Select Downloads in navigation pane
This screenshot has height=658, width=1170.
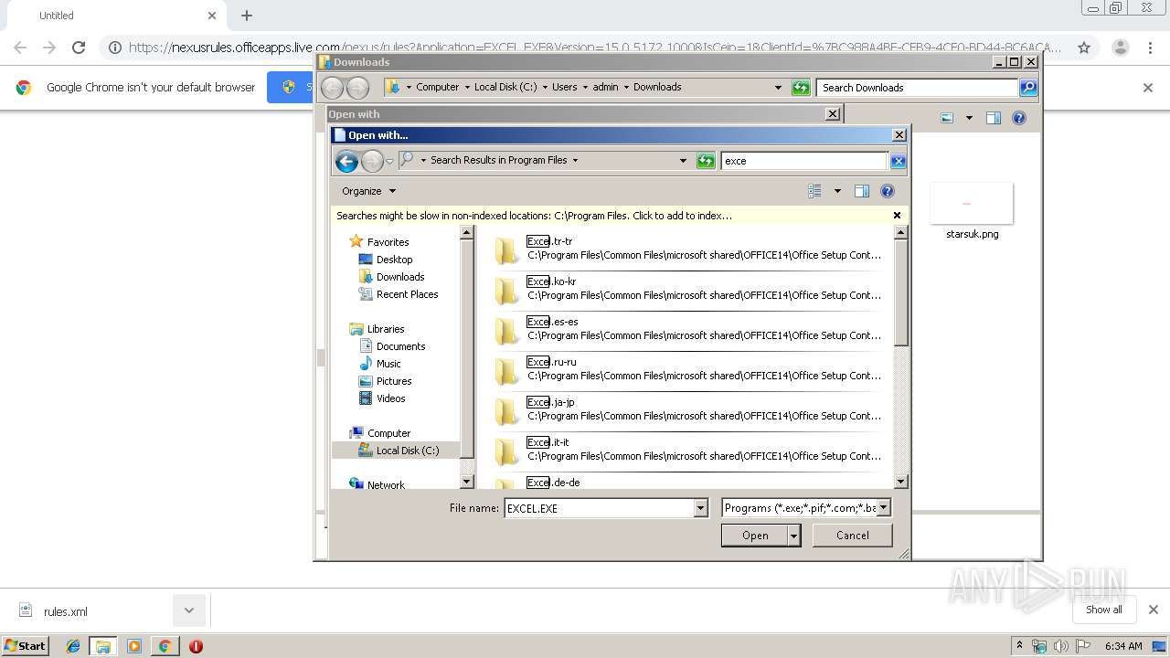tap(400, 277)
